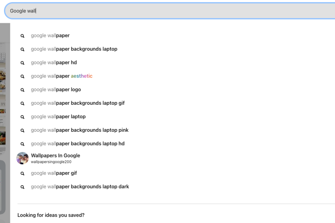The height and width of the screenshot is (223, 335).
Task: Focus the search field containing 'Google wall'
Action: click(170, 11)
